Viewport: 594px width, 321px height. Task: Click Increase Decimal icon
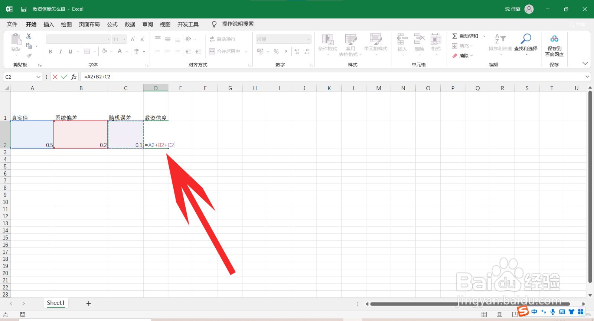tap(297, 52)
